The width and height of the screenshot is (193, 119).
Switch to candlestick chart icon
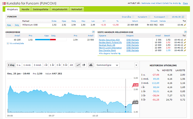coord(84,65)
